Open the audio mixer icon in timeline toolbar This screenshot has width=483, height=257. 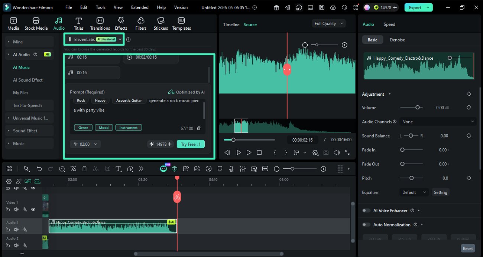(x=243, y=169)
